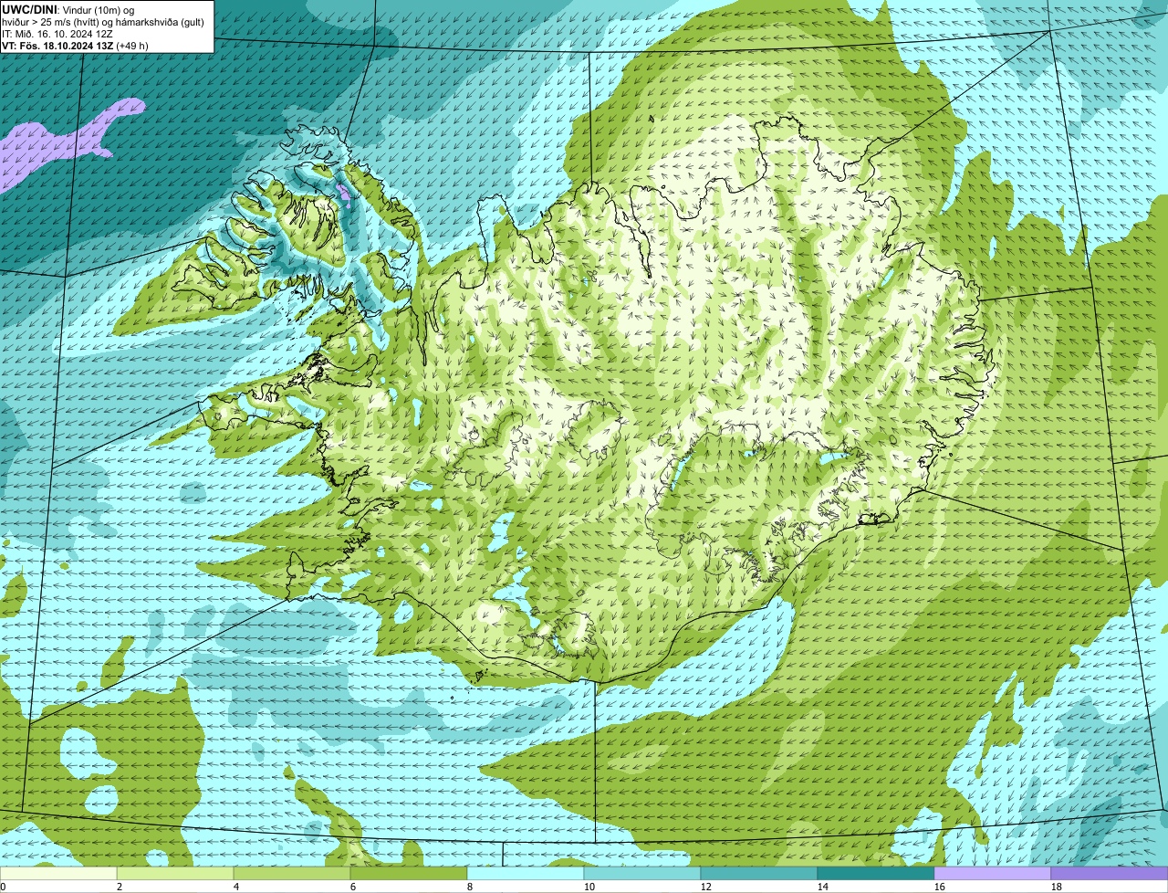Click the legend tick label "8"
This screenshot has width=1168, height=893.
click(470, 887)
